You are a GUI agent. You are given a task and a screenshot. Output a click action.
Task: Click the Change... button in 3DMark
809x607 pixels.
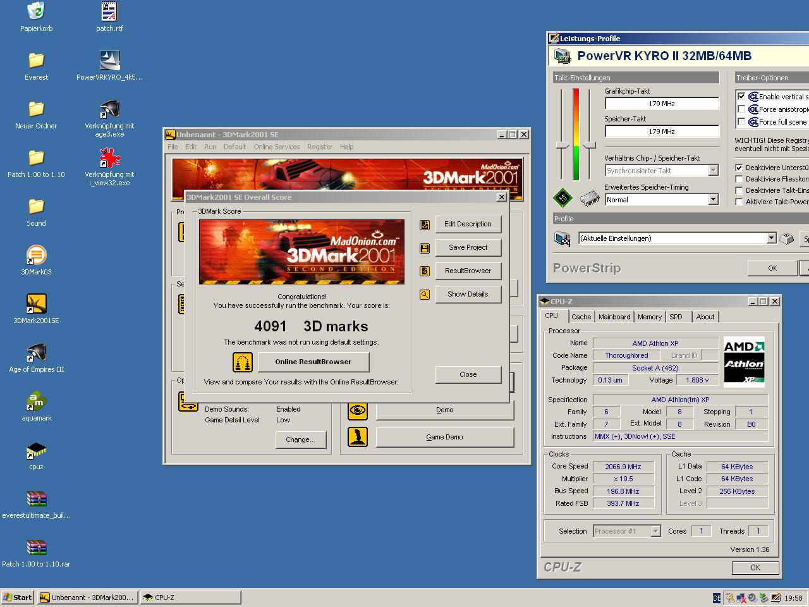(x=300, y=439)
